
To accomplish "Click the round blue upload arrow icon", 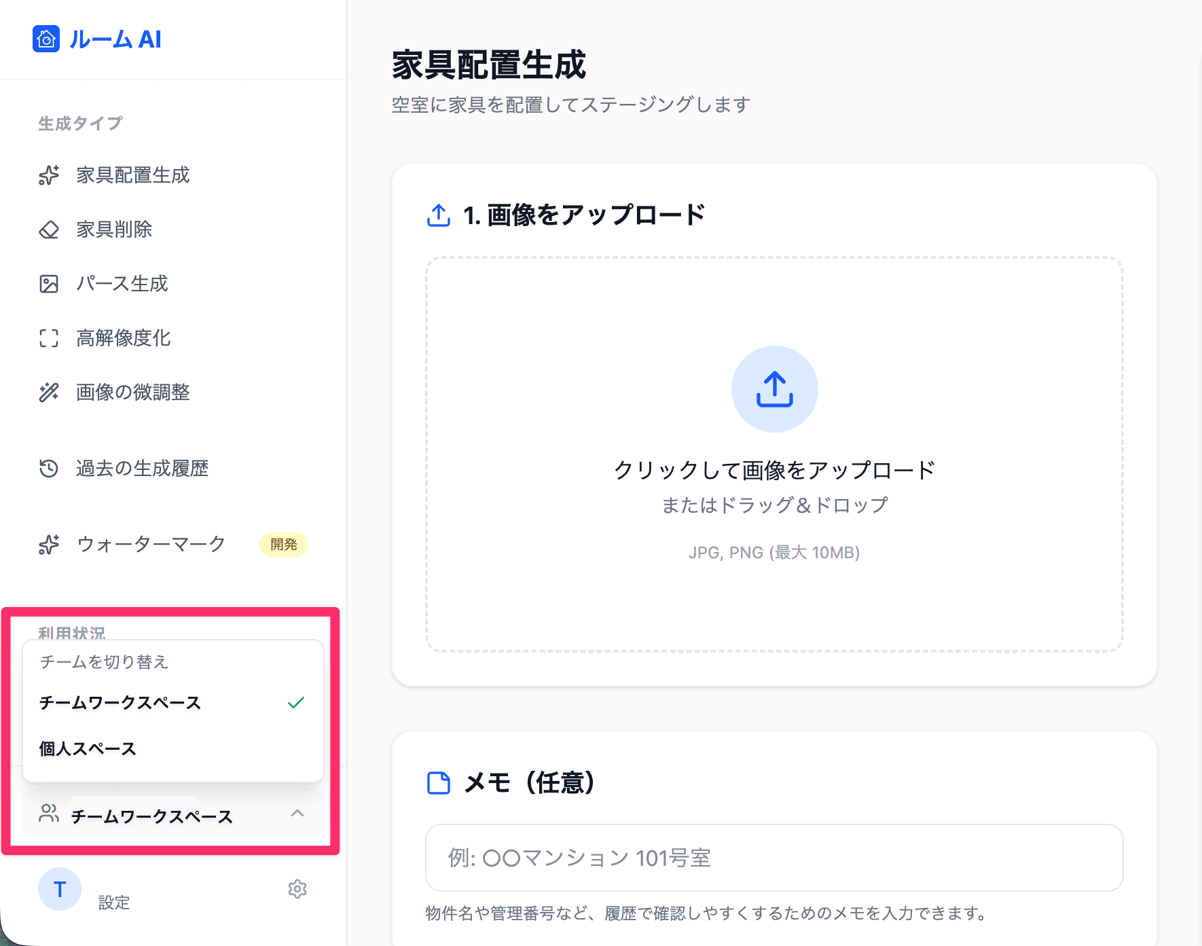I will [774, 389].
